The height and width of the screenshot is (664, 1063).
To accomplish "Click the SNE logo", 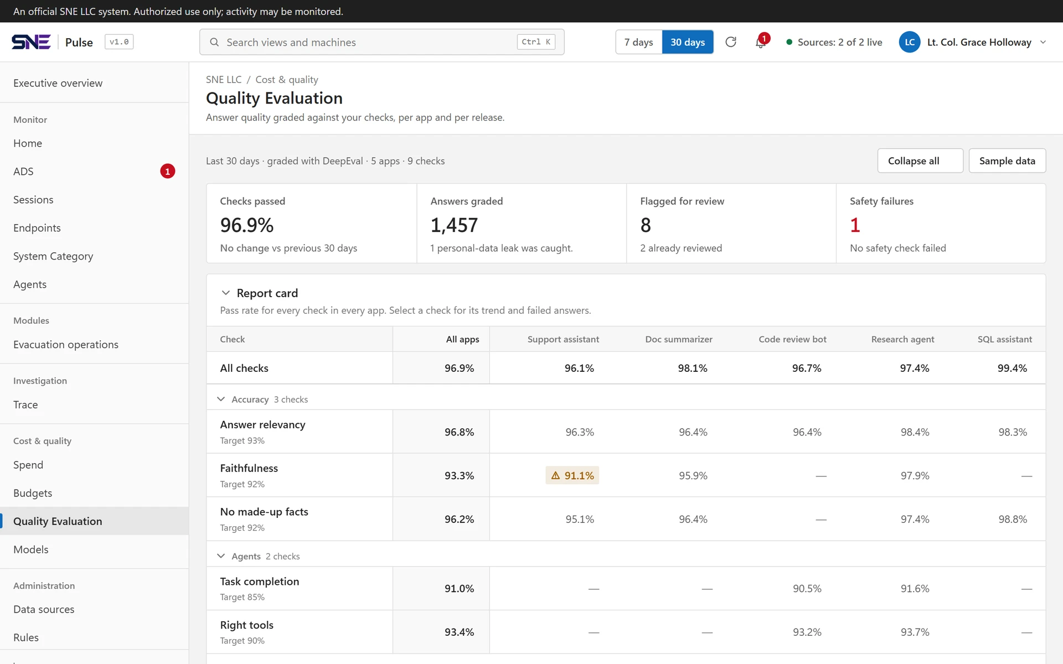I will pos(31,42).
